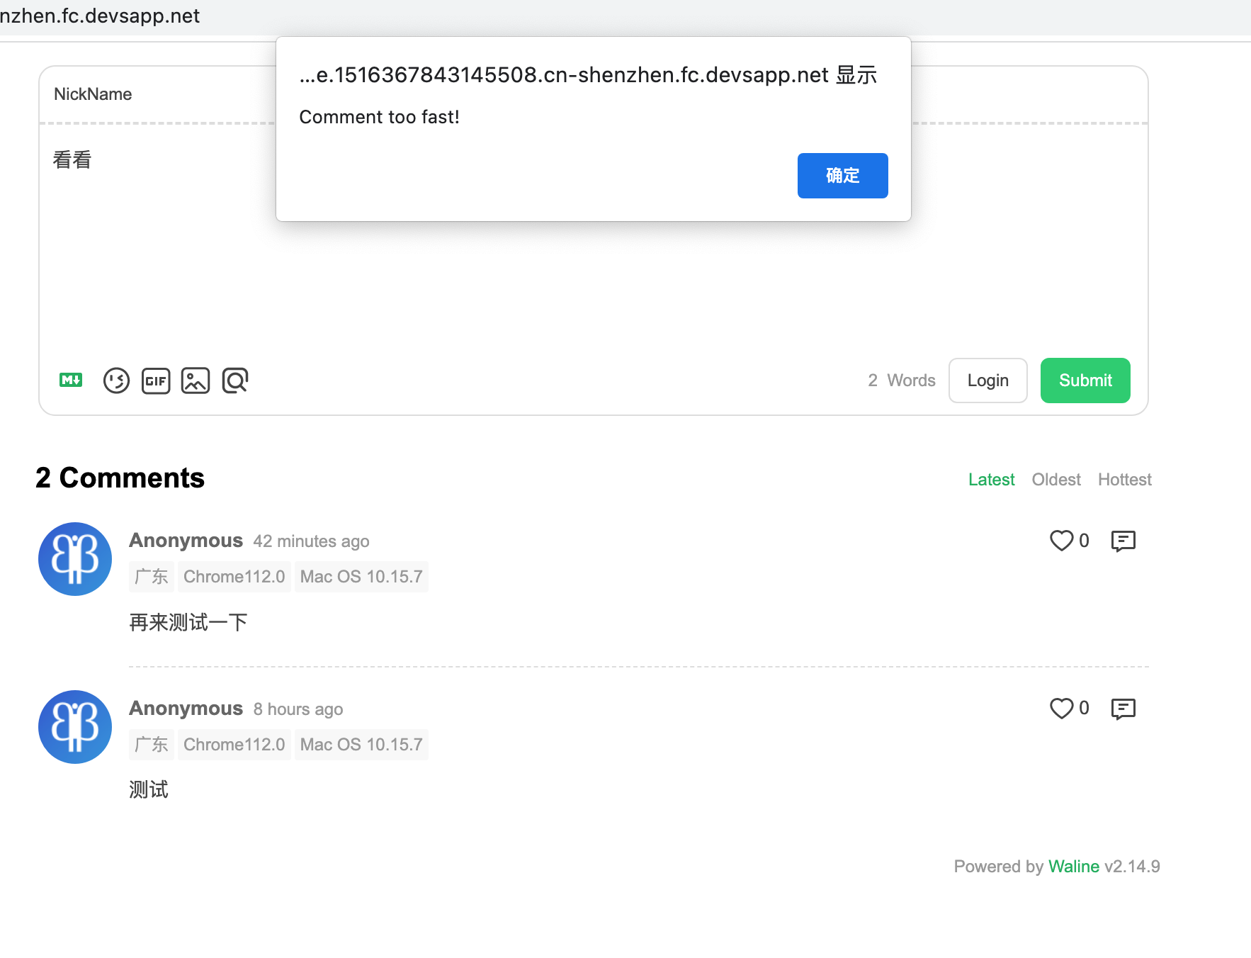The height and width of the screenshot is (958, 1251).
Task: Expand the reply thread under the oldest comment
Action: coord(1123,708)
